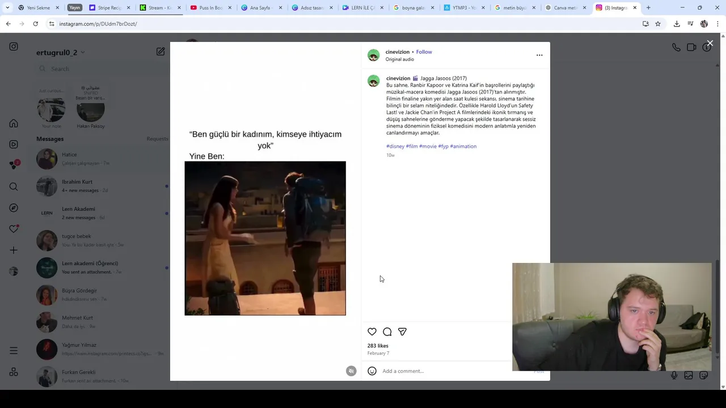Open the Messages icon with the red badge
This screenshot has height=408, width=726.
tap(14, 165)
